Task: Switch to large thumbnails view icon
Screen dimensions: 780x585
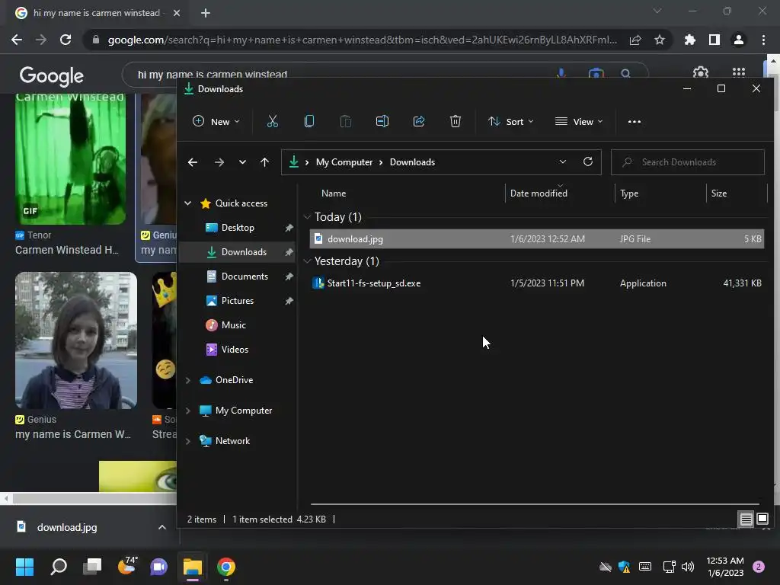Action: [x=762, y=519]
